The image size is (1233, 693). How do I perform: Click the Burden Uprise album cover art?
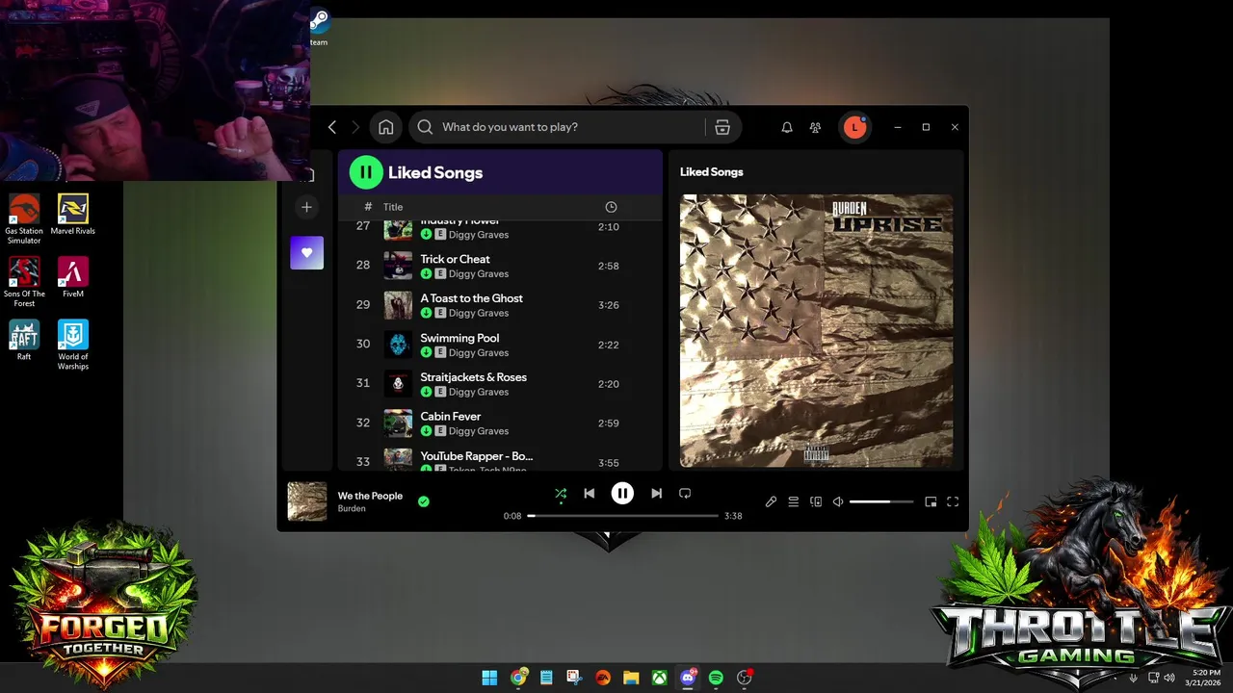click(816, 331)
